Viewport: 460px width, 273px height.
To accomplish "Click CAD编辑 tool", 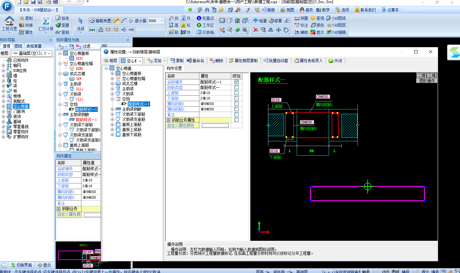I will 336,32.
